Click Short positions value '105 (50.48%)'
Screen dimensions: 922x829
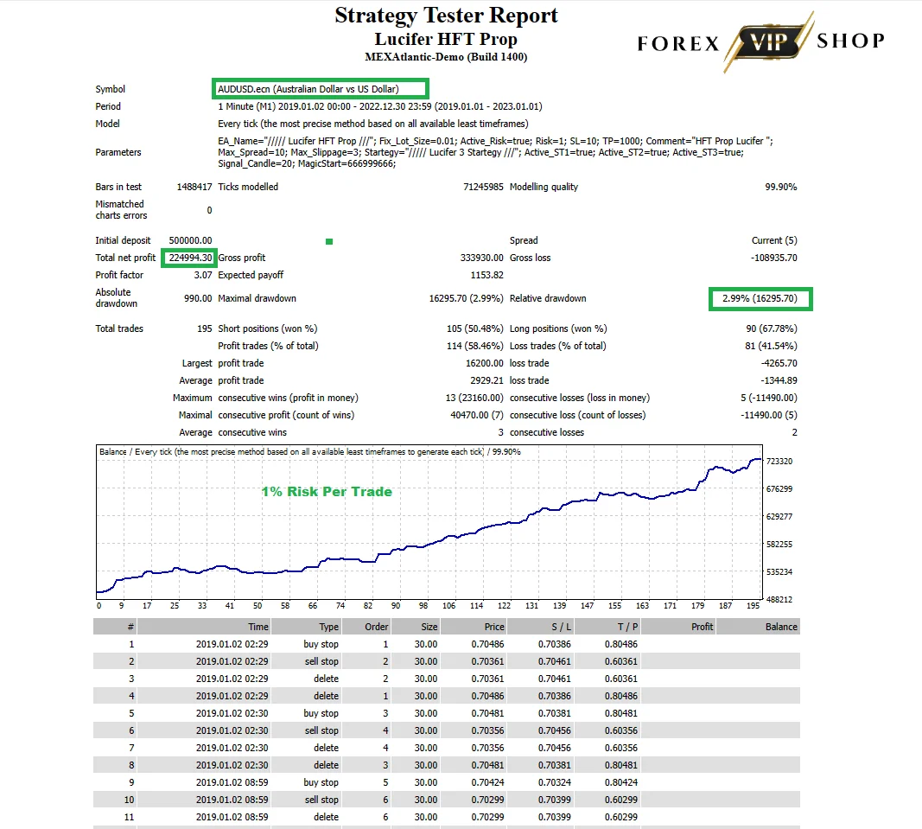pos(475,328)
